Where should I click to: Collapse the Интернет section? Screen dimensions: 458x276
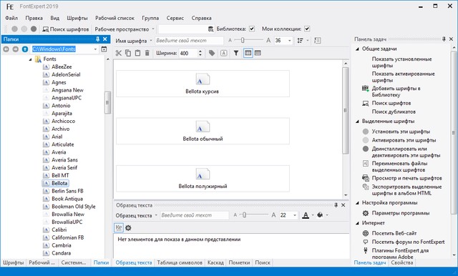coord(357,223)
